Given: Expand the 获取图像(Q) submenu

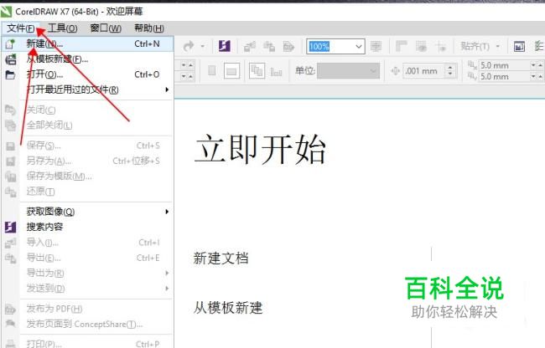Looking at the screenshot, I should (87, 212).
